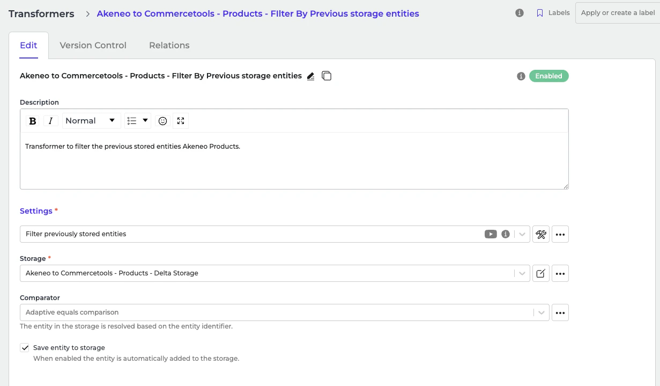The width and height of the screenshot is (660, 386).
Task: Expand the Storage selection dropdown
Action: pos(522,273)
